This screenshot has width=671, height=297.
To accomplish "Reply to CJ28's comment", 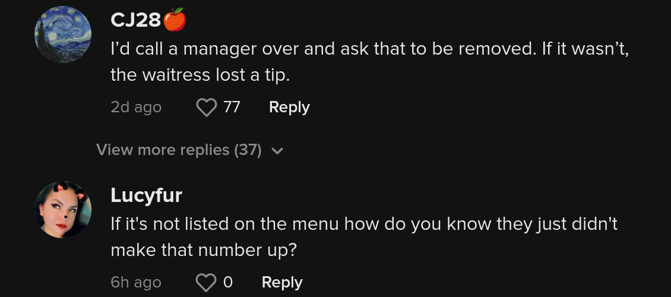I will [289, 107].
